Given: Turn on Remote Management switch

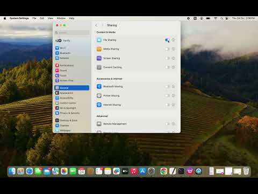Looking at the screenshot, I should (167, 124).
